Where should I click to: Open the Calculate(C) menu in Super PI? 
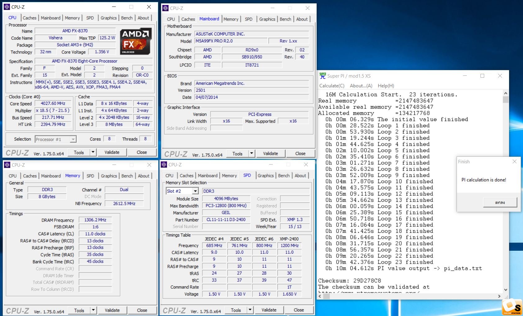(332, 86)
